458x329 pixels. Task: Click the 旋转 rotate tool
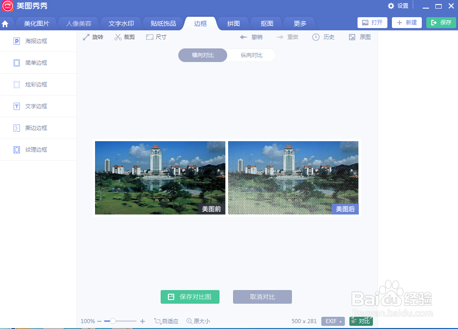[x=93, y=37]
